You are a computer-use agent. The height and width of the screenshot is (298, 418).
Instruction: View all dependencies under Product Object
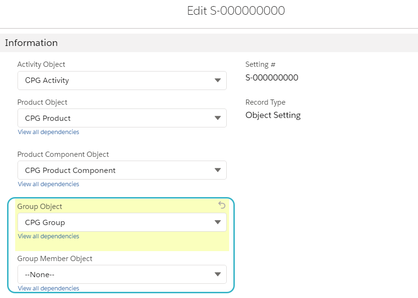(x=48, y=132)
